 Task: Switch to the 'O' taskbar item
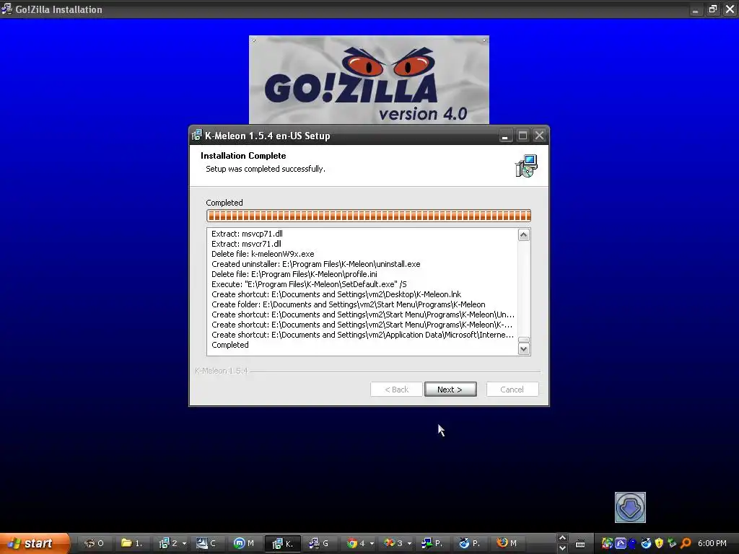94,543
